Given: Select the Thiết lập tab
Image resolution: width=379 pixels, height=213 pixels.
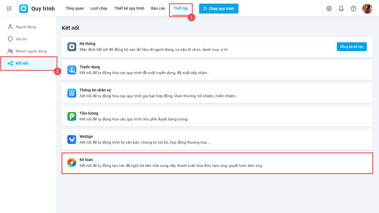Looking at the screenshot, I should click(180, 8).
